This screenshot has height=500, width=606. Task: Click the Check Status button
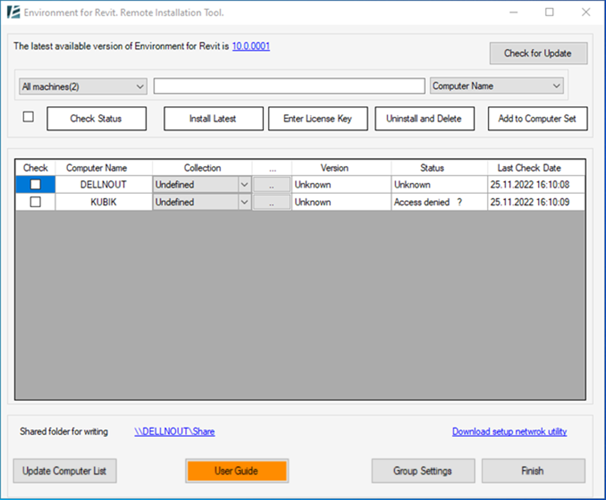pyautogui.click(x=97, y=118)
